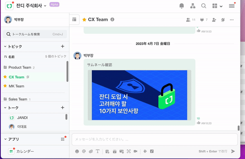Open the hamburger menu at top right

click(x=232, y=6)
